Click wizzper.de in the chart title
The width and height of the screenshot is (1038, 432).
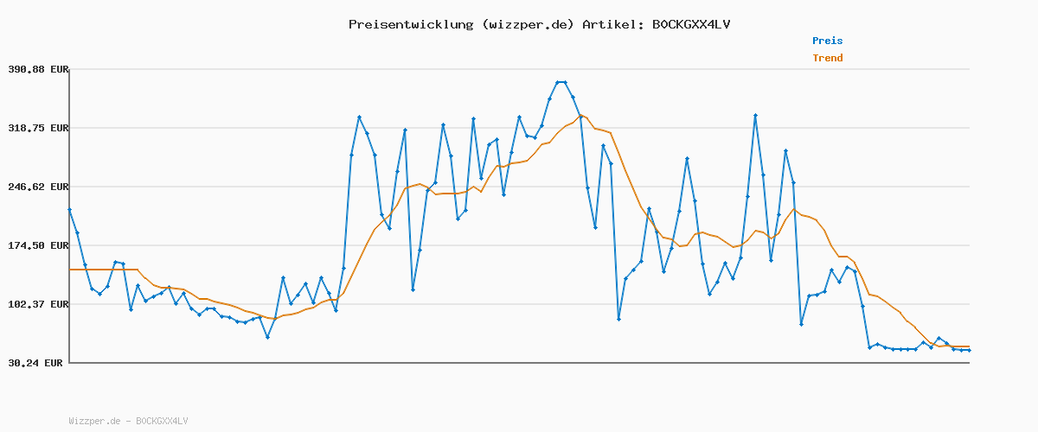528,24
